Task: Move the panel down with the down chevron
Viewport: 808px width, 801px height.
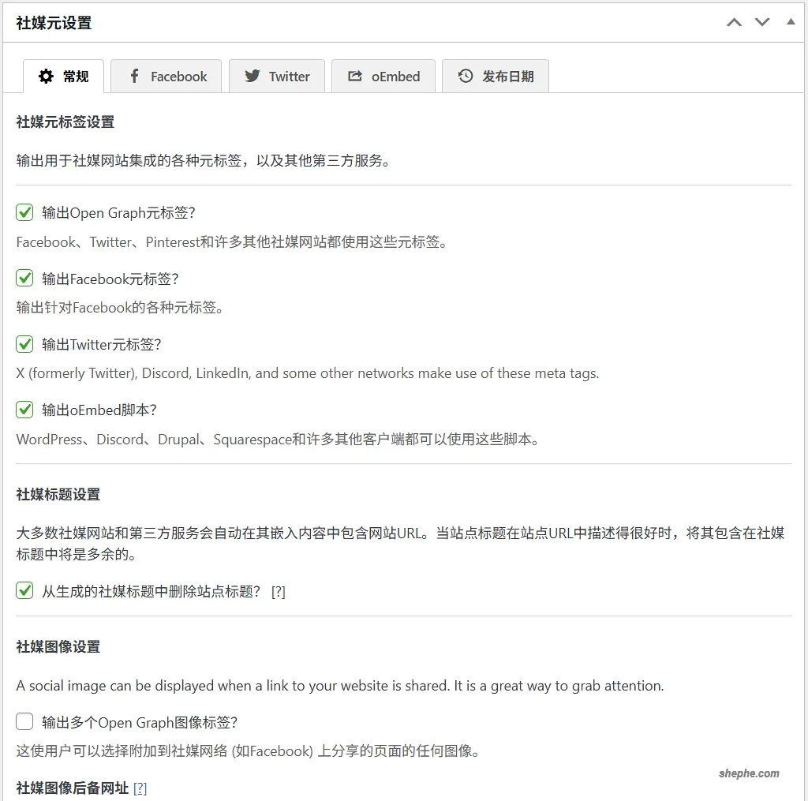Action: coord(762,22)
